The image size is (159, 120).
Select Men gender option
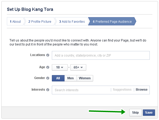pyautogui.click(x=71, y=78)
